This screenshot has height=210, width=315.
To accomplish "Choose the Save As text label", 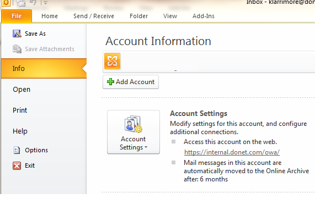I will click(x=35, y=34).
